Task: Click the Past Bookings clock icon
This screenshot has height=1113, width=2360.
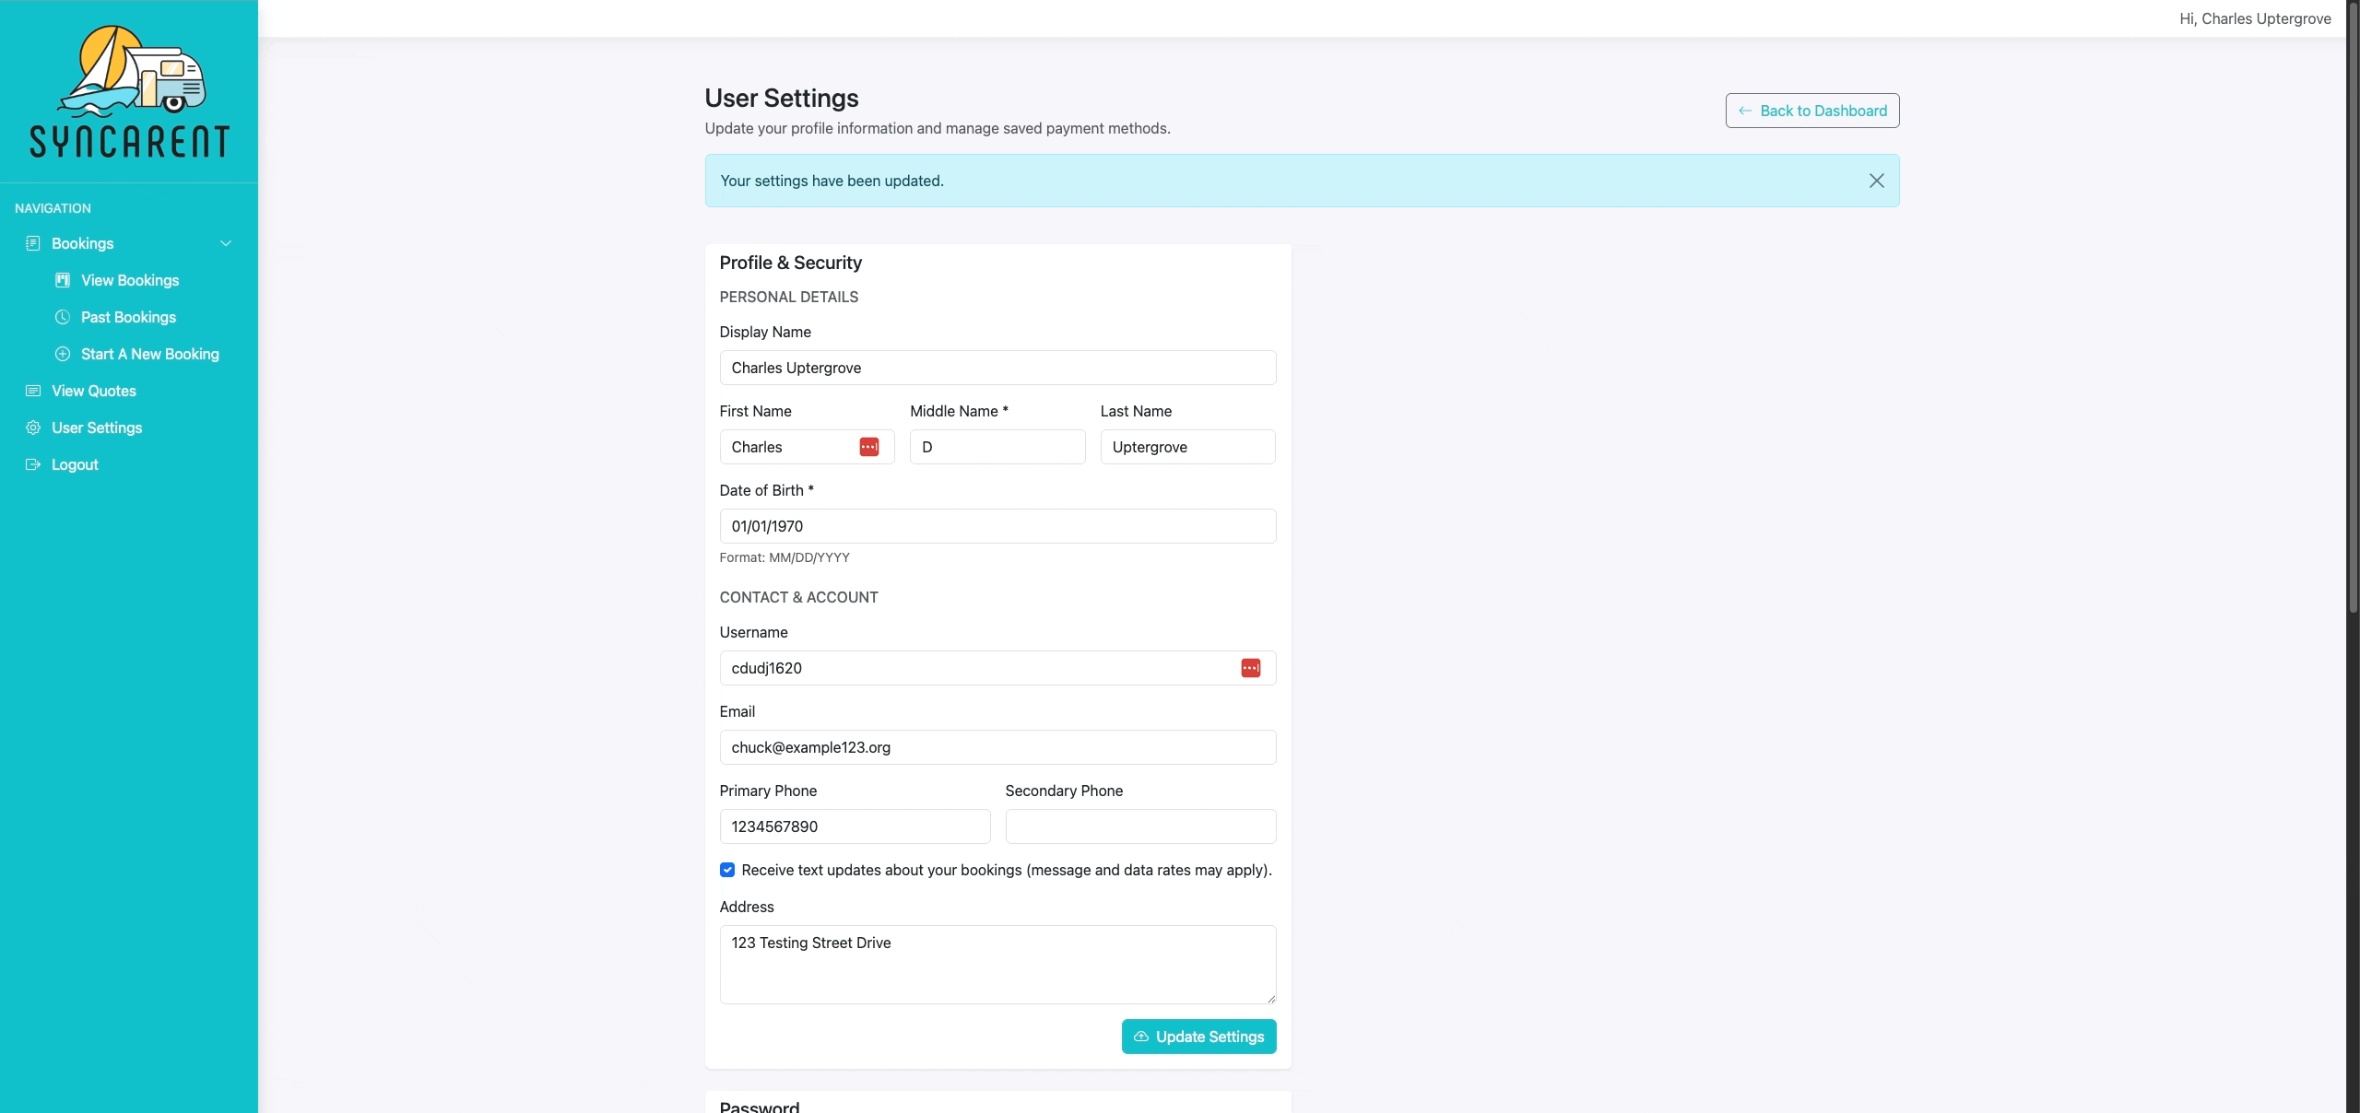Action: tap(63, 317)
